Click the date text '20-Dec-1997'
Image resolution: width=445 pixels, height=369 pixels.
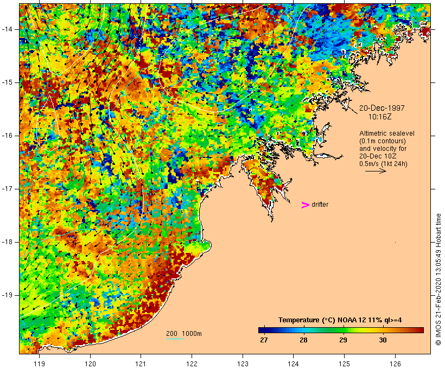pyautogui.click(x=382, y=108)
